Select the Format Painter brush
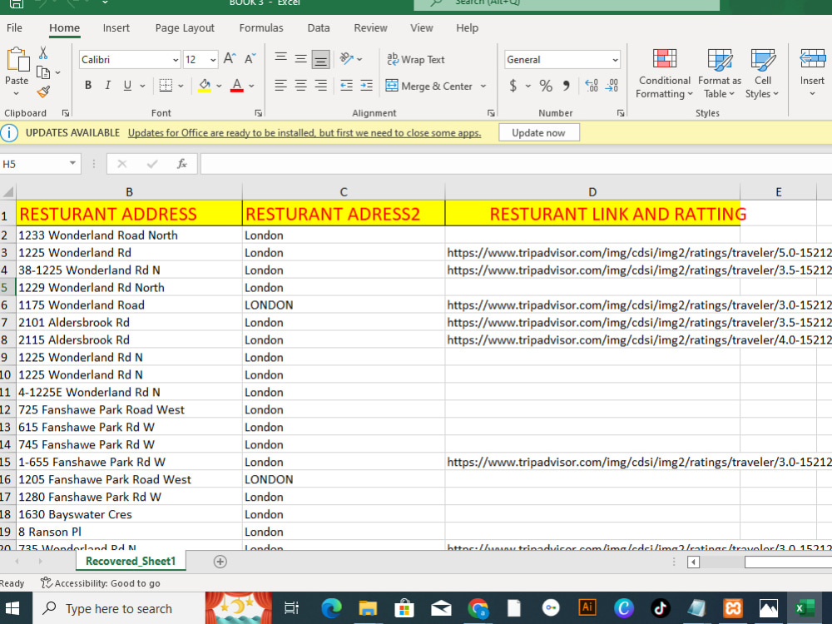832x624 pixels. pos(43,92)
